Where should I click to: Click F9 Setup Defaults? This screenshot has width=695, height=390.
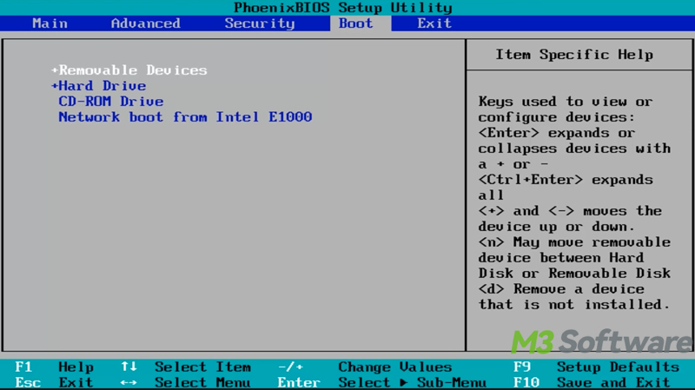(x=596, y=367)
